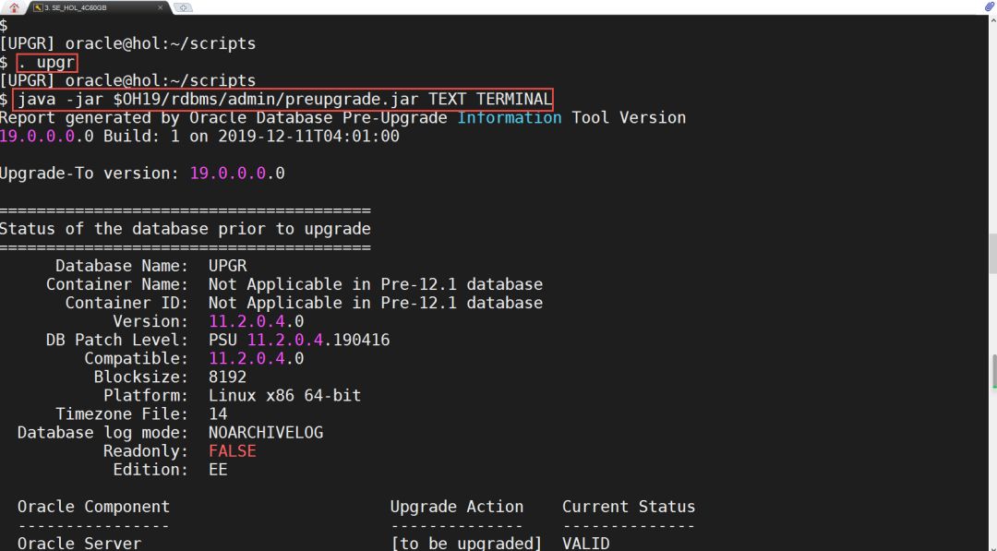Click the VALID status text
The height and width of the screenshot is (551, 997).
(x=585, y=544)
